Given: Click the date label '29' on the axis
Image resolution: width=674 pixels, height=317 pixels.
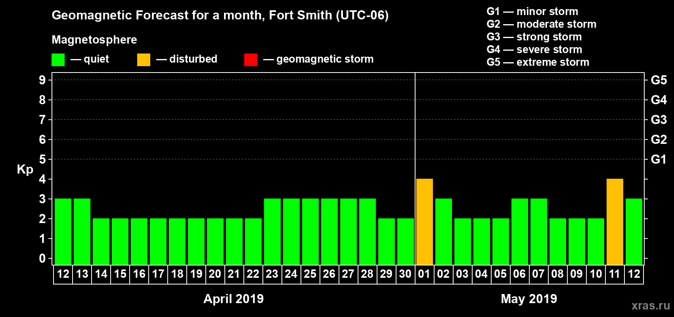Looking at the screenshot, I should pyautogui.click(x=387, y=274).
